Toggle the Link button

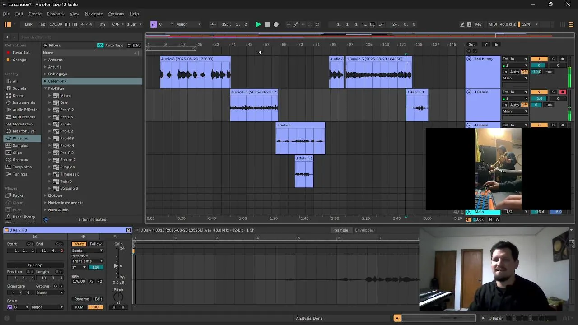[28, 24]
